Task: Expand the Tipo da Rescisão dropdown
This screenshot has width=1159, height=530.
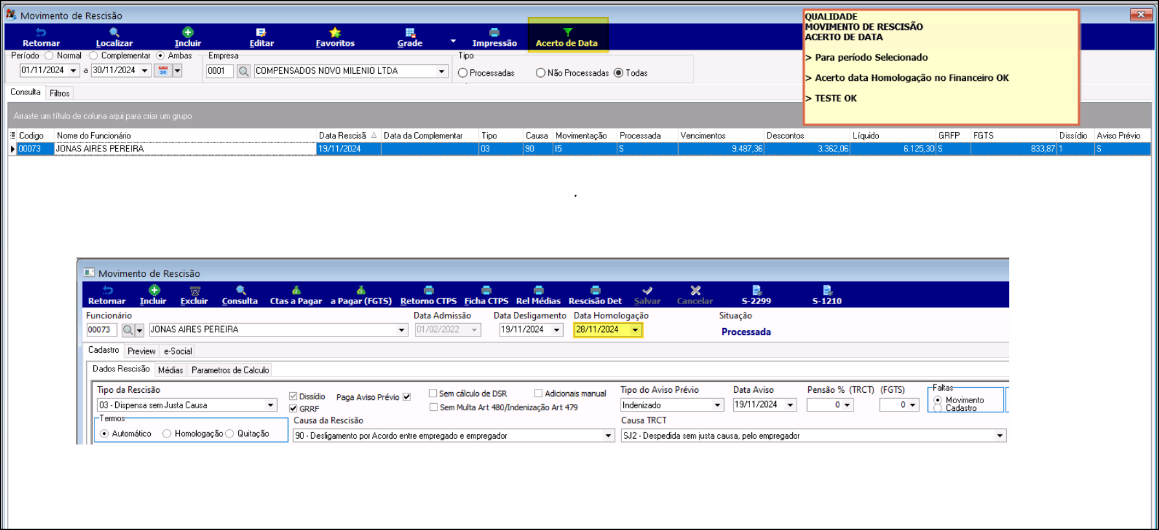Action: (270, 405)
